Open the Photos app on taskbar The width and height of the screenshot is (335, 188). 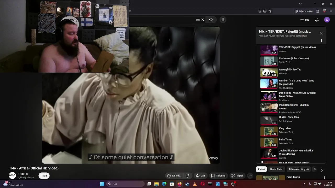[218, 184]
